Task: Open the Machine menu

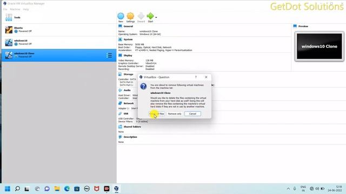Action: click(x=15, y=9)
